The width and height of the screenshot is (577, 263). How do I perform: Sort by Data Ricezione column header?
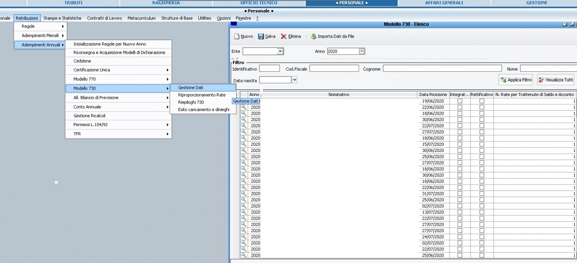433,95
